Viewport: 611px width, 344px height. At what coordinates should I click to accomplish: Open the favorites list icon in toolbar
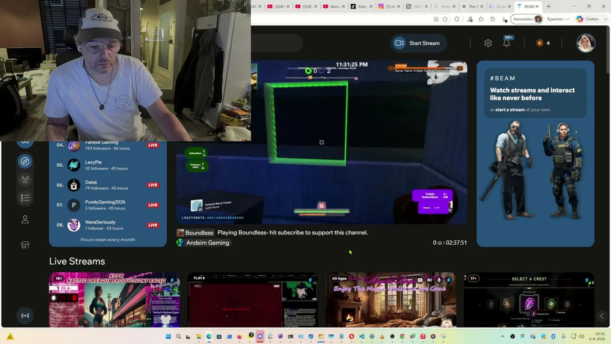click(x=481, y=19)
